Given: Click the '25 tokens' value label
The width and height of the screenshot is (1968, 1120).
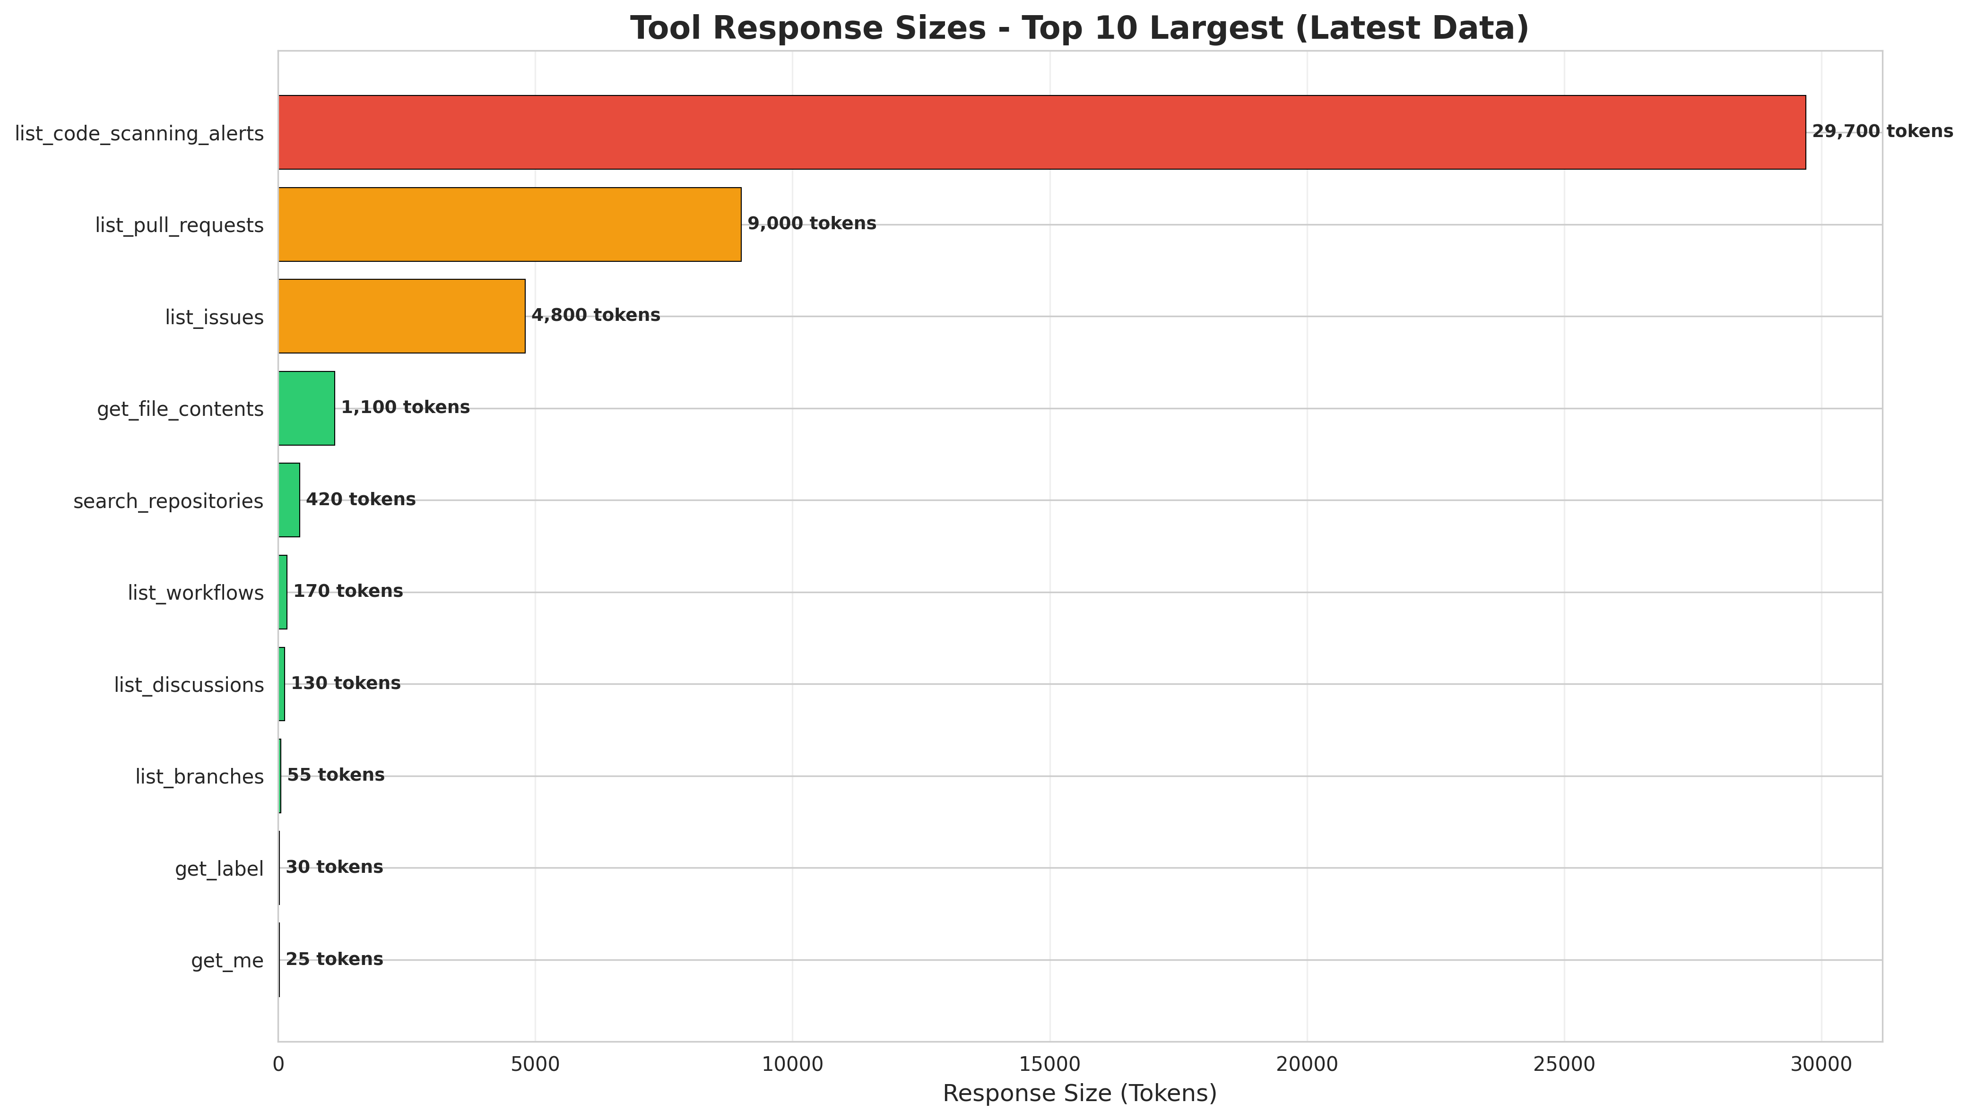Looking at the screenshot, I should pos(334,959).
